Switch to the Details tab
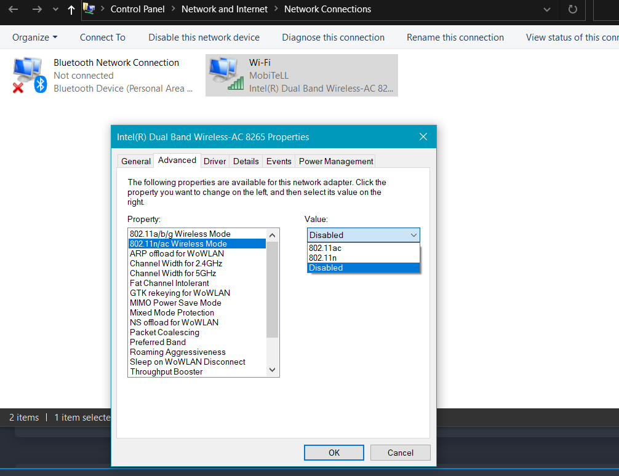The image size is (619, 476). click(246, 161)
